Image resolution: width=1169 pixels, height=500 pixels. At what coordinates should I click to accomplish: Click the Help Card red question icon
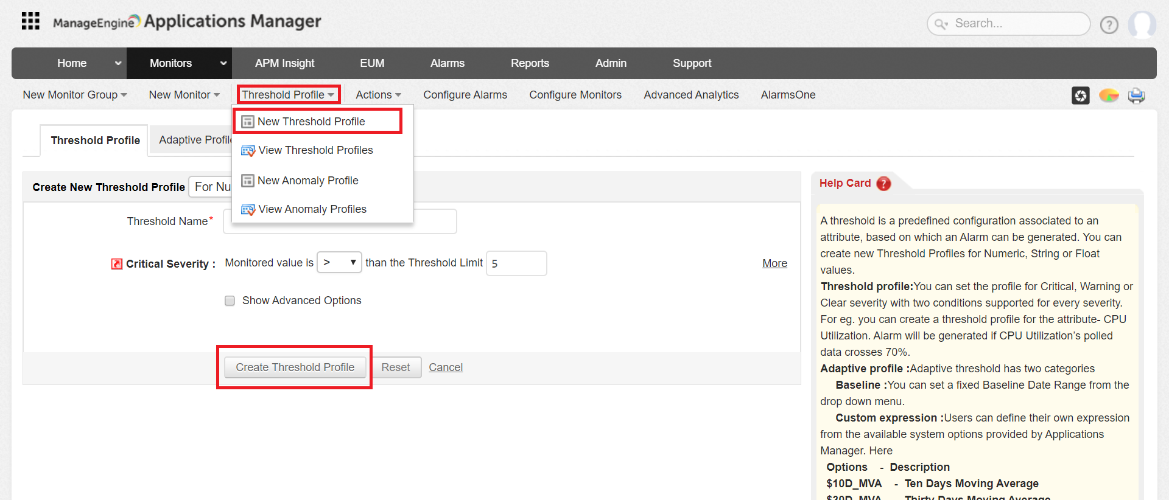pos(883,184)
